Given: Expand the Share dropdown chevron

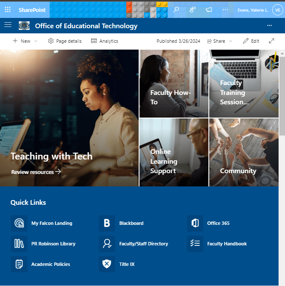Looking at the screenshot, I should click(231, 41).
